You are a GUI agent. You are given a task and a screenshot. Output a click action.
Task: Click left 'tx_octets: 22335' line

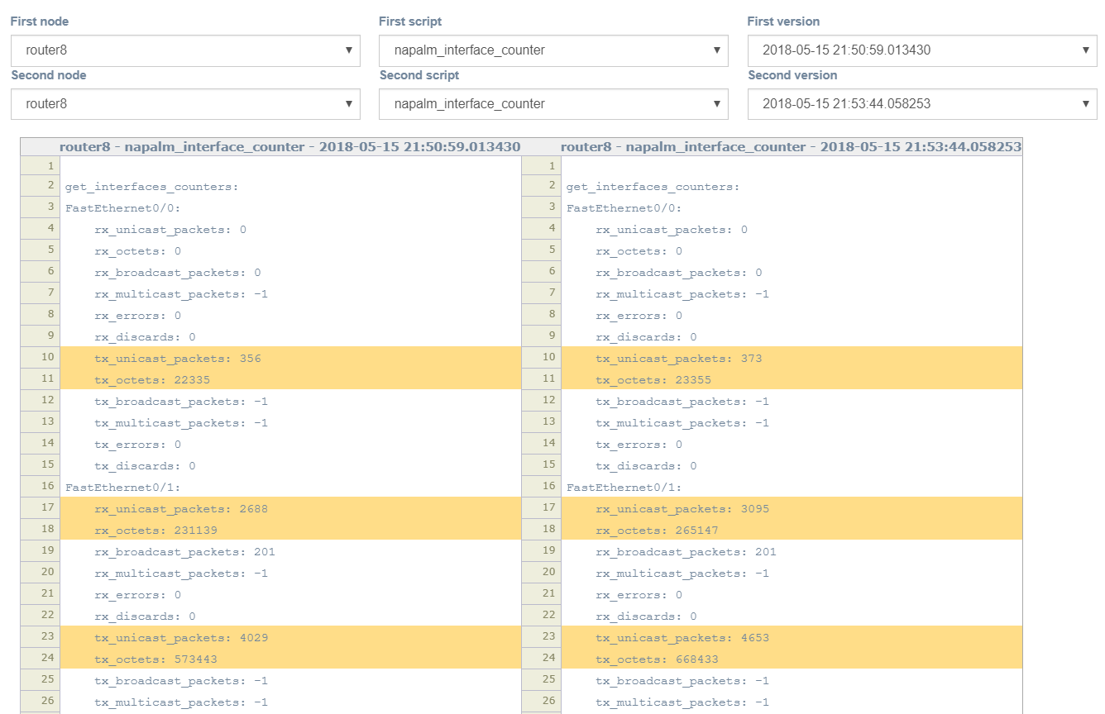[290, 379]
